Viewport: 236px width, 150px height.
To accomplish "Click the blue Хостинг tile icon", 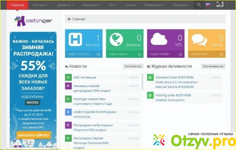I will (x=76, y=40).
